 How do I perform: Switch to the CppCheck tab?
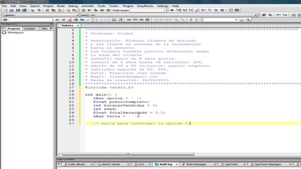pos(231,164)
